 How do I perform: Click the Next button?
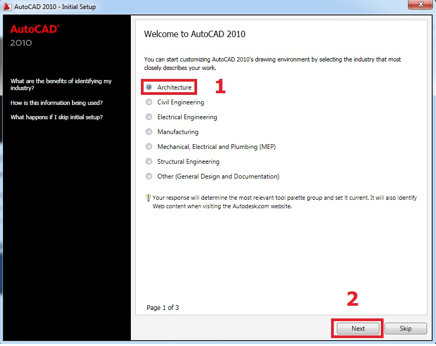pyautogui.click(x=358, y=329)
